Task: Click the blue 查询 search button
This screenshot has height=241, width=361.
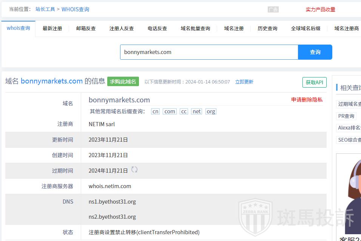Action: tap(315, 52)
